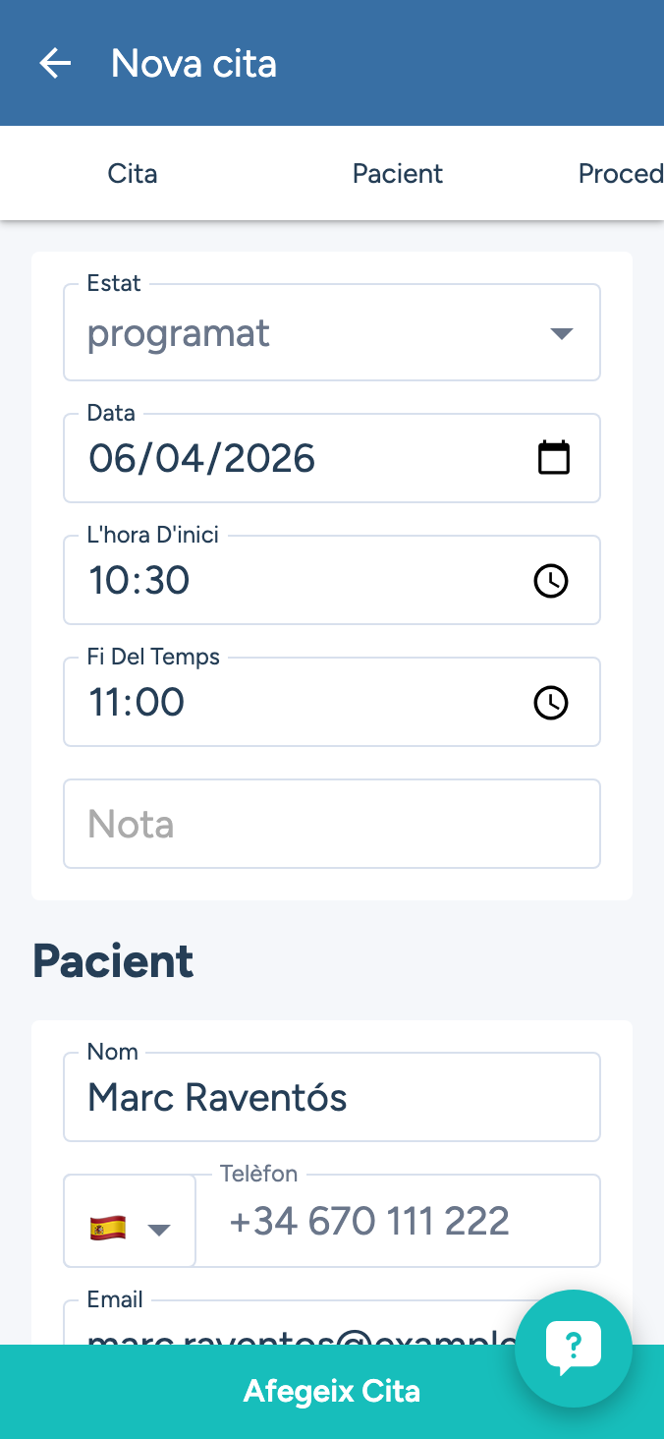Click the Spain flag icon
Screen dimensions: 664x1439
[108, 1228]
